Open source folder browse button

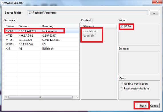tap(154, 13)
